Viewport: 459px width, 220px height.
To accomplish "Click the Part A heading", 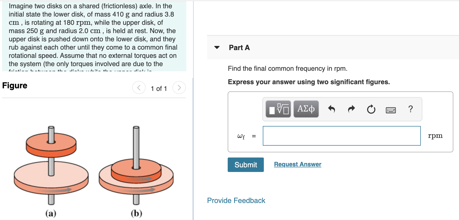I will pos(239,48).
